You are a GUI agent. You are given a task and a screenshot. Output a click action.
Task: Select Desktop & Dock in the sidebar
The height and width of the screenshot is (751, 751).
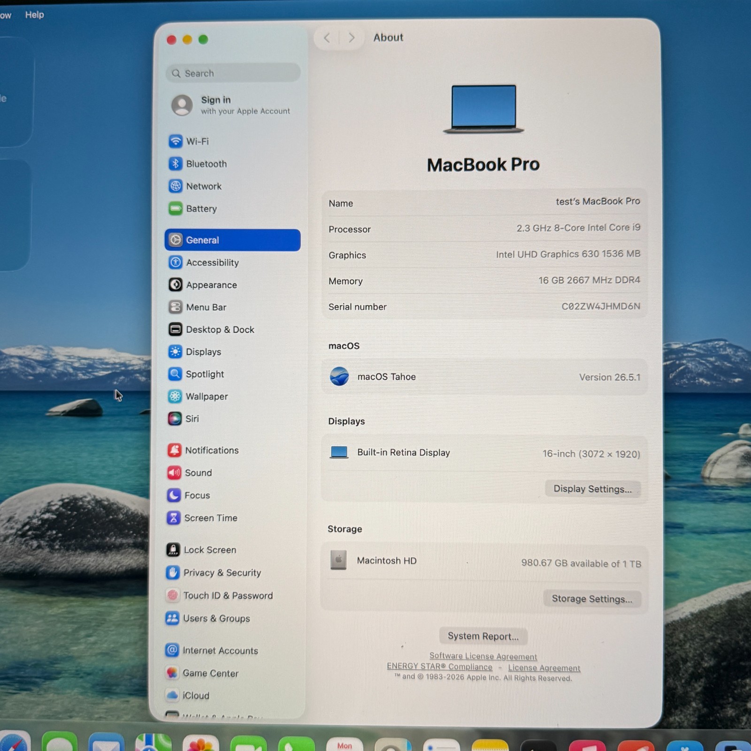click(233, 330)
